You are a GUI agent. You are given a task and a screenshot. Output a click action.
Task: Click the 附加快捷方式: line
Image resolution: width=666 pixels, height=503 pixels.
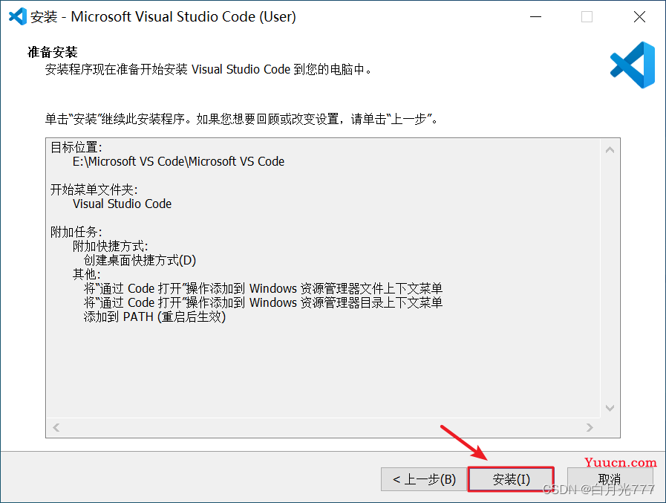(x=110, y=246)
